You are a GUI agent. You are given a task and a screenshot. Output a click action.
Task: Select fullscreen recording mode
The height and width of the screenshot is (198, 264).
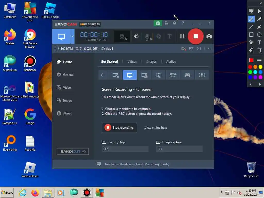[x=130, y=75]
